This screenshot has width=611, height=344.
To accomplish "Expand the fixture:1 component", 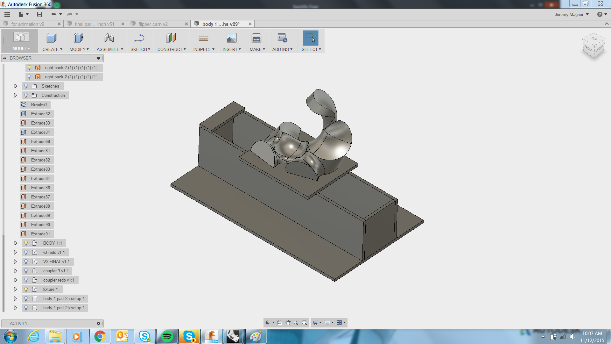I will (x=15, y=289).
